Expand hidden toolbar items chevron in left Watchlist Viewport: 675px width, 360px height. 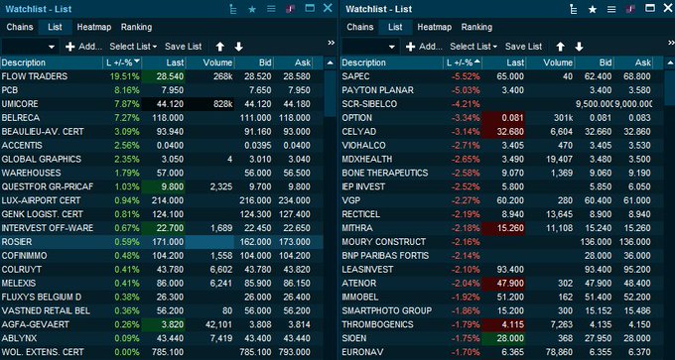coord(331,43)
